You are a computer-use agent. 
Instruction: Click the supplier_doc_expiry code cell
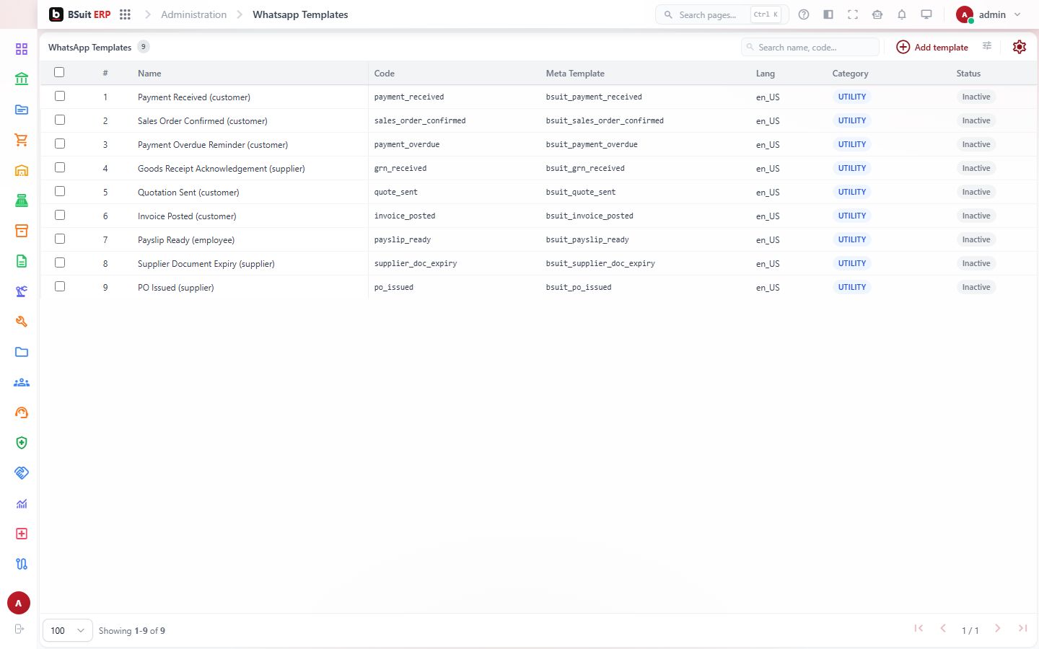tap(416, 263)
